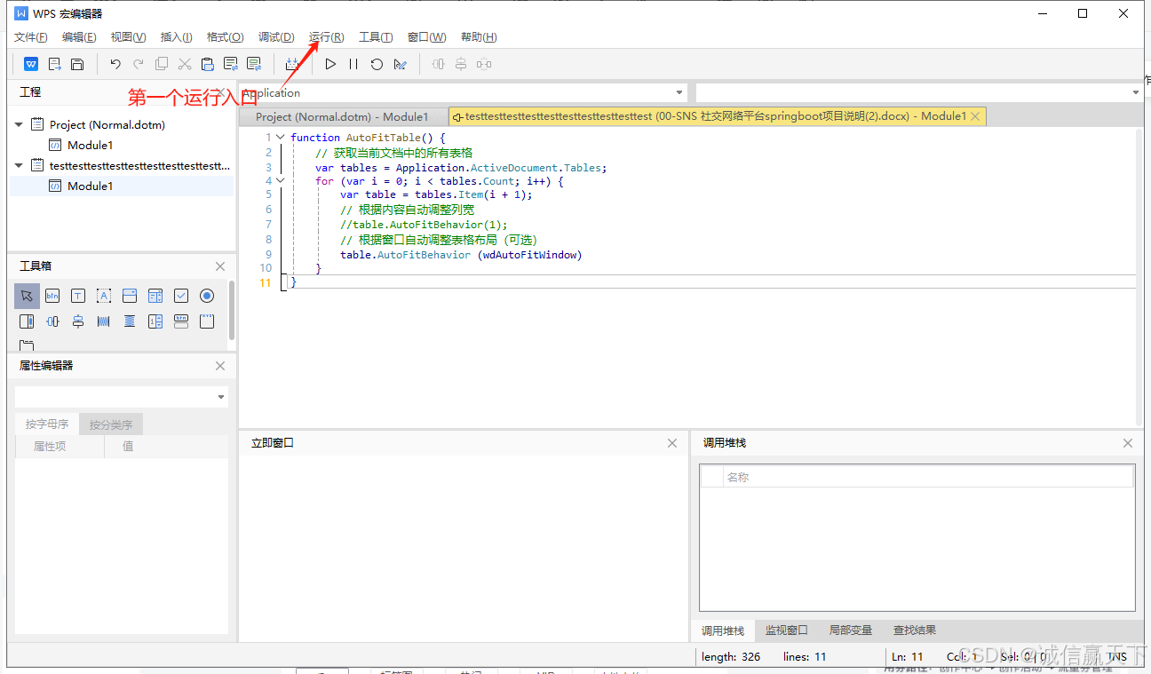Open the 编辑(E) menu
1151x674 pixels.
pos(79,36)
